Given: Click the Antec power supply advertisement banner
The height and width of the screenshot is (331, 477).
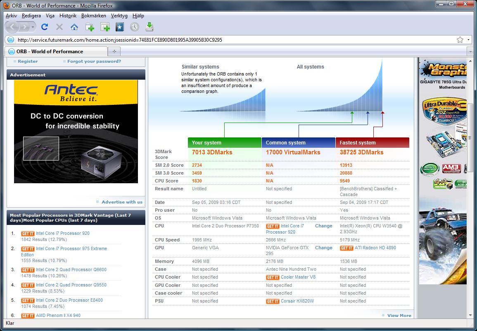Looking at the screenshot, I should [76, 132].
